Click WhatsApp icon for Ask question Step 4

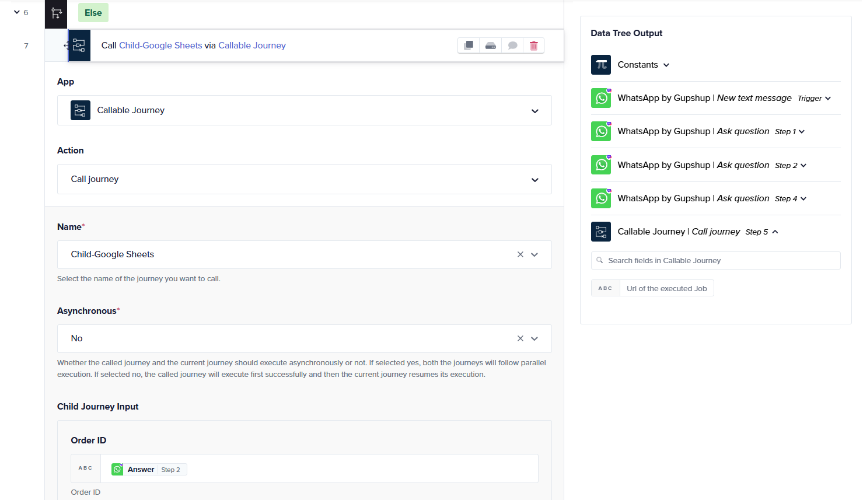pyautogui.click(x=601, y=198)
